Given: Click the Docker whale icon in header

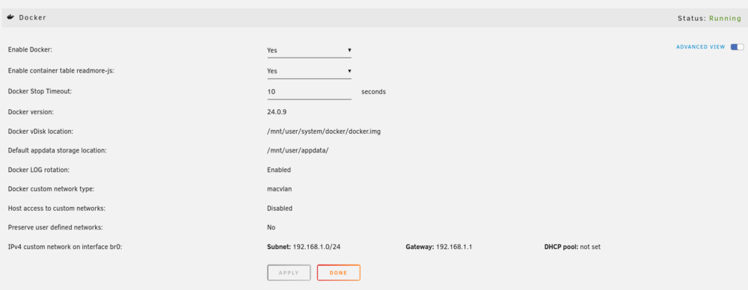Looking at the screenshot, I should pos(10,18).
